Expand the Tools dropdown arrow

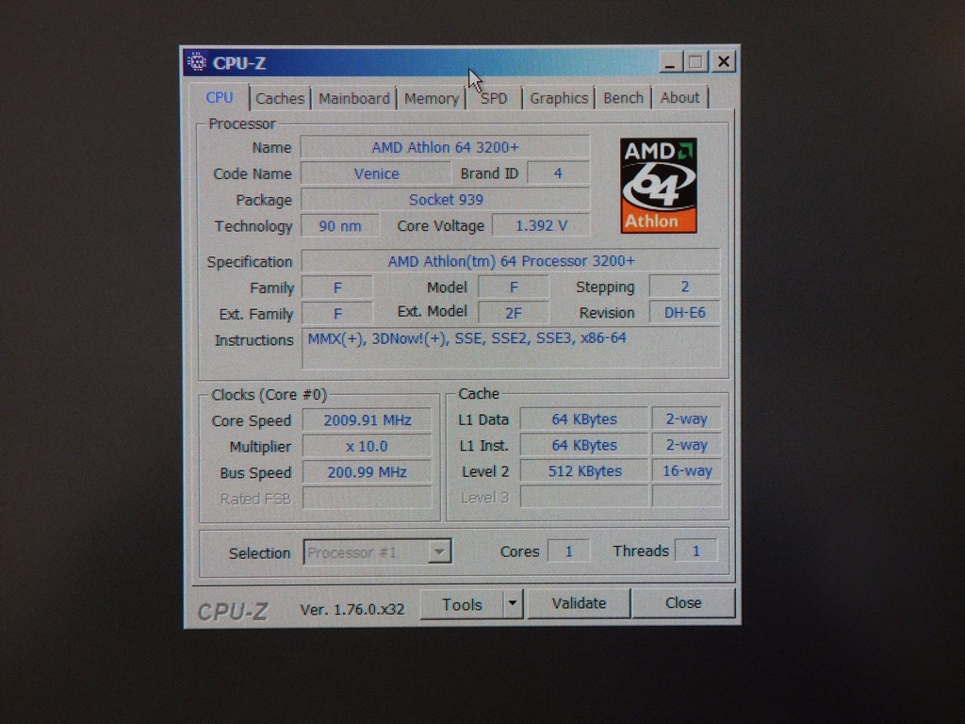pyautogui.click(x=513, y=604)
